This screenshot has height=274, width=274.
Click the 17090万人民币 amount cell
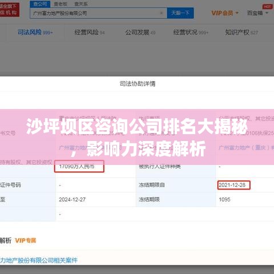79,166
